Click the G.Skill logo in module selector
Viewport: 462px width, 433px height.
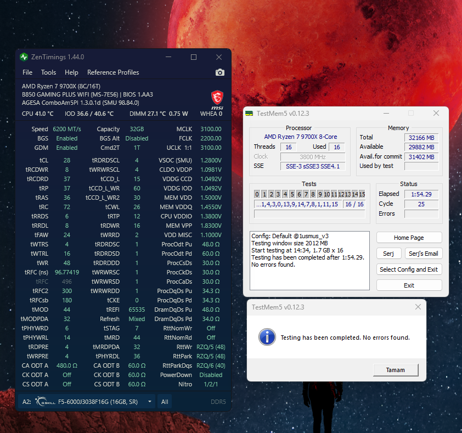pyautogui.click(x=45, y=402)
